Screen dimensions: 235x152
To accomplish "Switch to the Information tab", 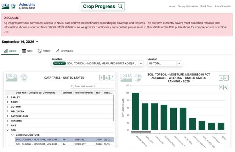I will click(64, 51).
